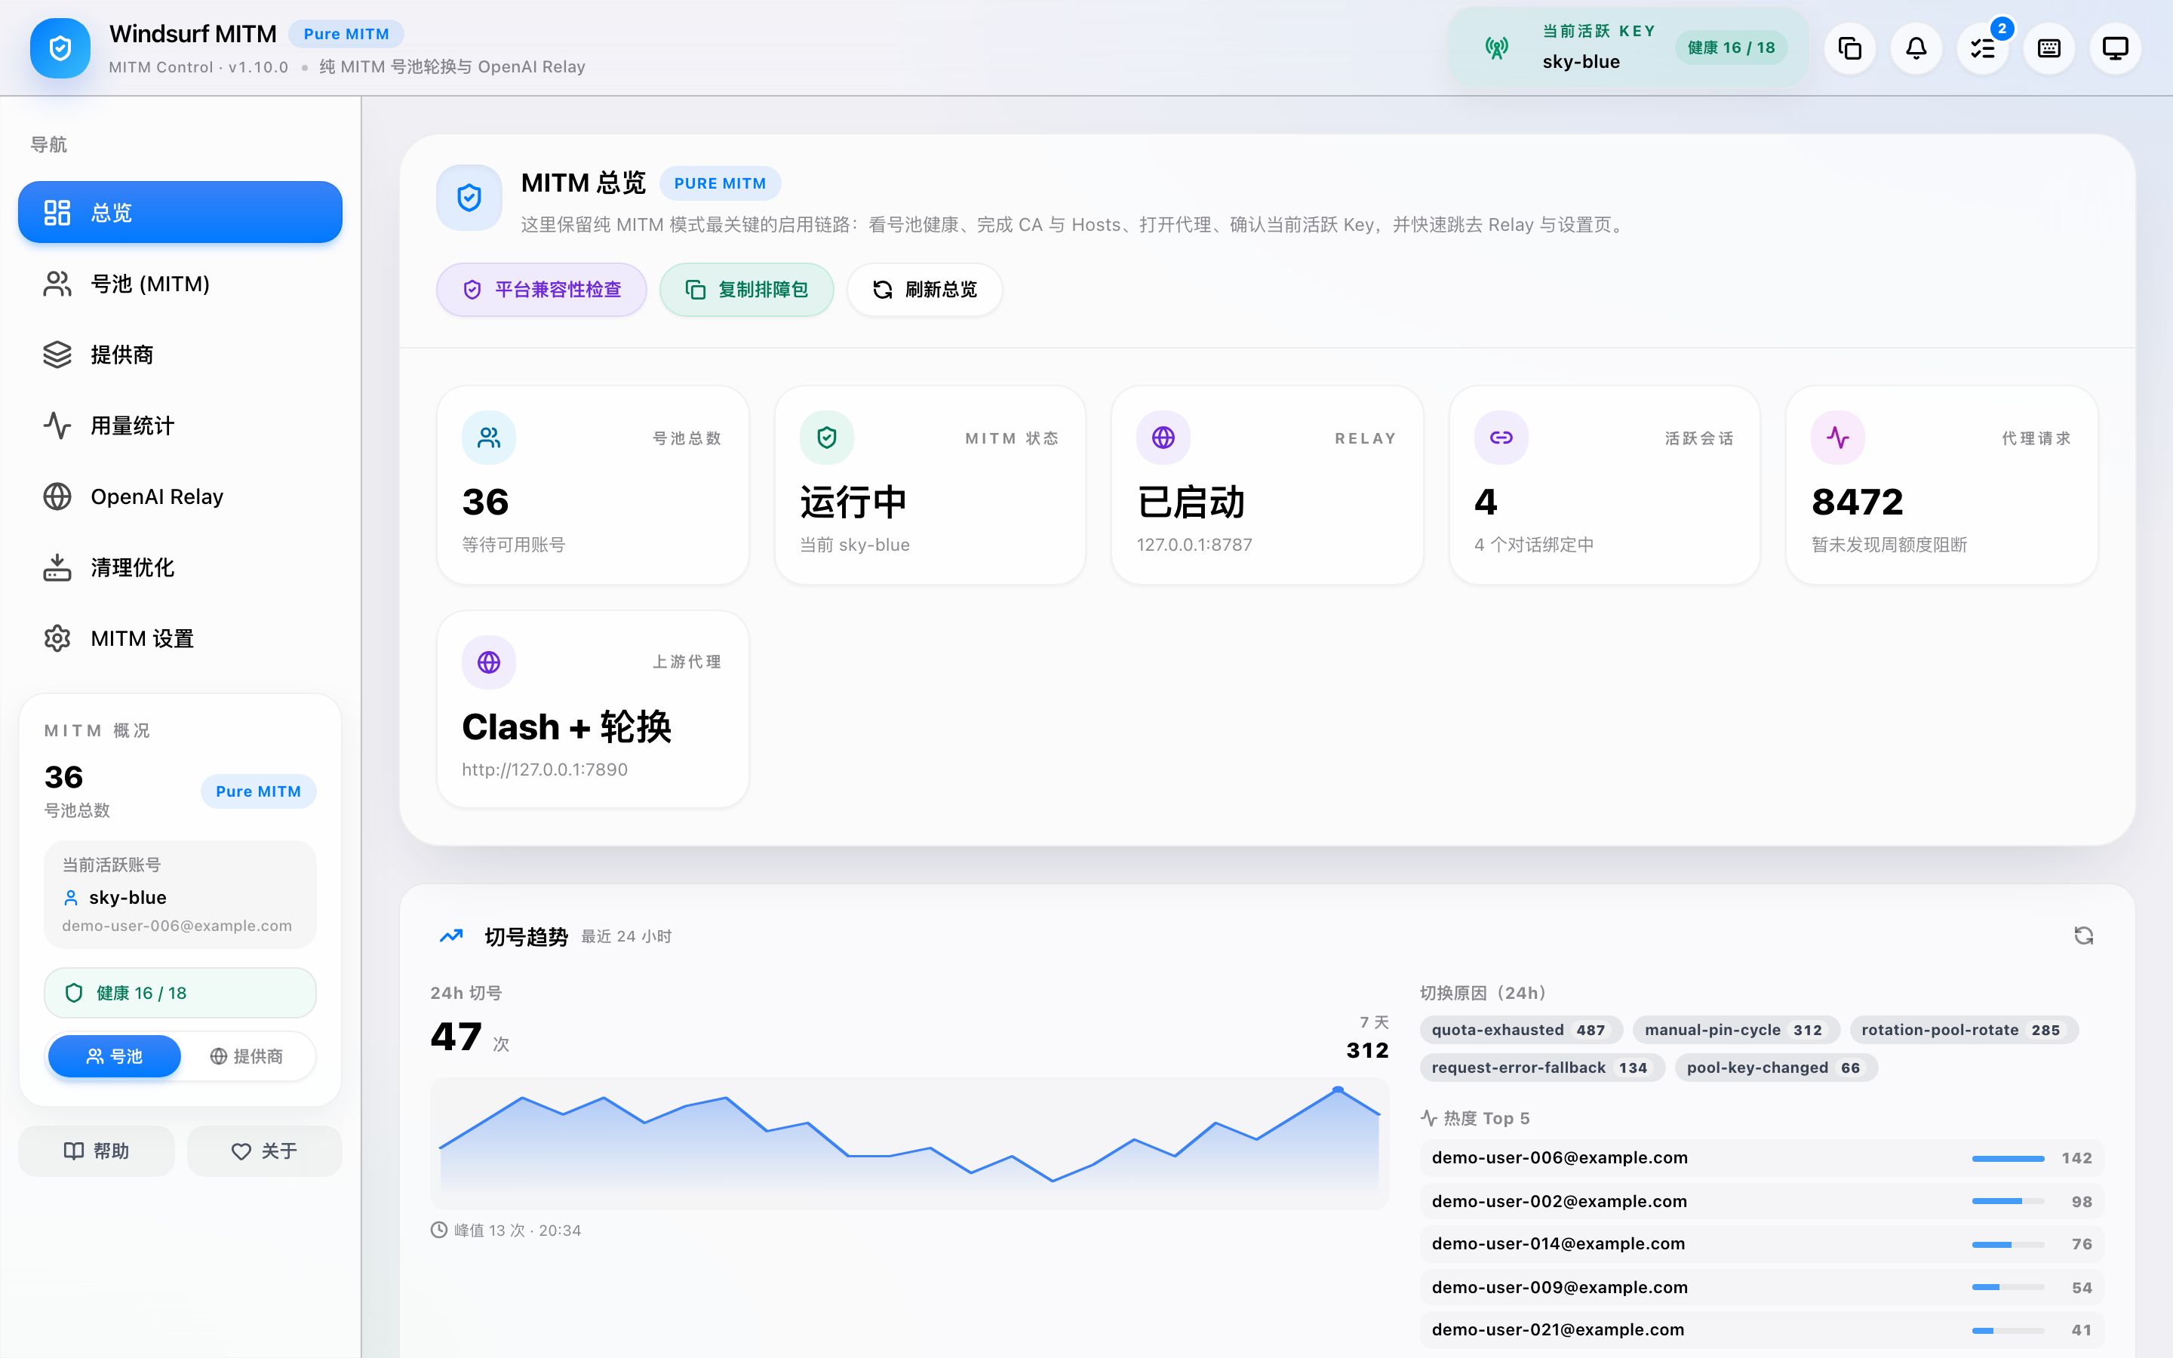Viewport: 2173px width, 1358px height.
Task: Select the 号池 segment toggle
Action: pyautogui.click(x=114, y=1056)
